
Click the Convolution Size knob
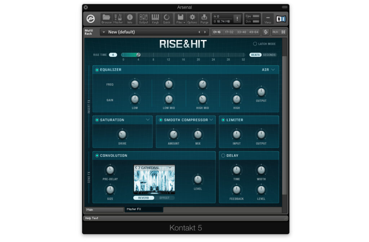click(110, 190)
